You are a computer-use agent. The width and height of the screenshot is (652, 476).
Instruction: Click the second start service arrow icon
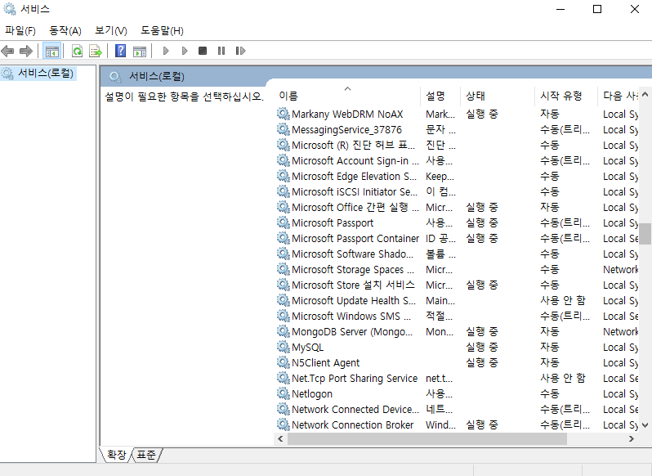coord(185,51)
